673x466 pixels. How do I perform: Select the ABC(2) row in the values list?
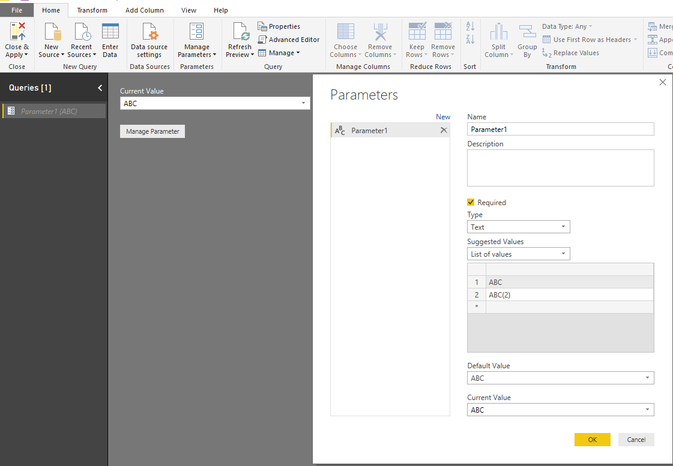pyautogui.click(x=561, y=294)
